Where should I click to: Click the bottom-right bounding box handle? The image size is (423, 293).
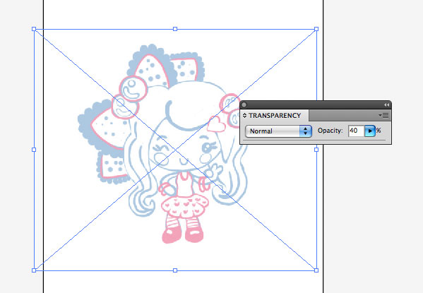point(316,270)
